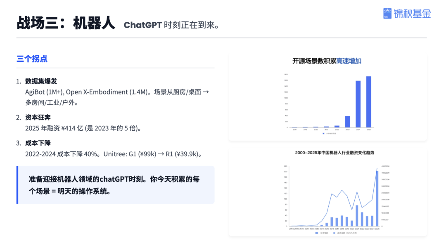Expand the 三个拐点 section header

(x=31, y=59)
